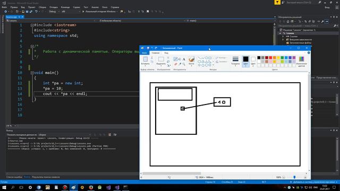The image size is (340, 191).
Task: Open the x86 platform dropdown
Action: pos(71,12)
